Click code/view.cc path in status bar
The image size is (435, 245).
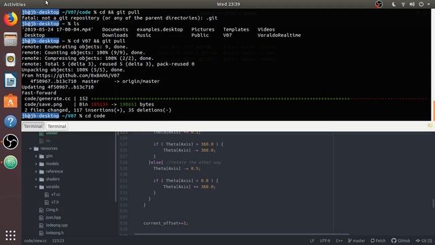click(35, 241)
